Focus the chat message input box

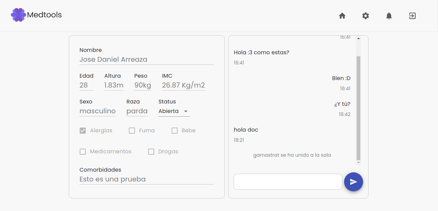click(288, 182)
